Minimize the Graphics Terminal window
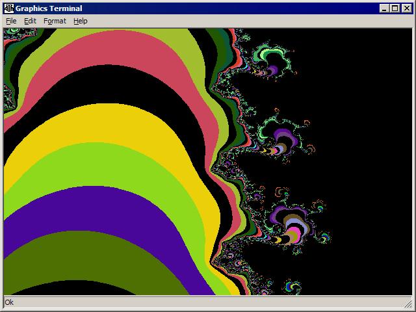The image size is (416, 312). pos(384,8)
